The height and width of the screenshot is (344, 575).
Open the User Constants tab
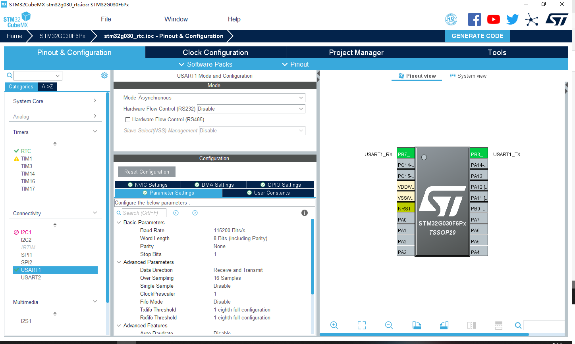click(x=268, y=193)
